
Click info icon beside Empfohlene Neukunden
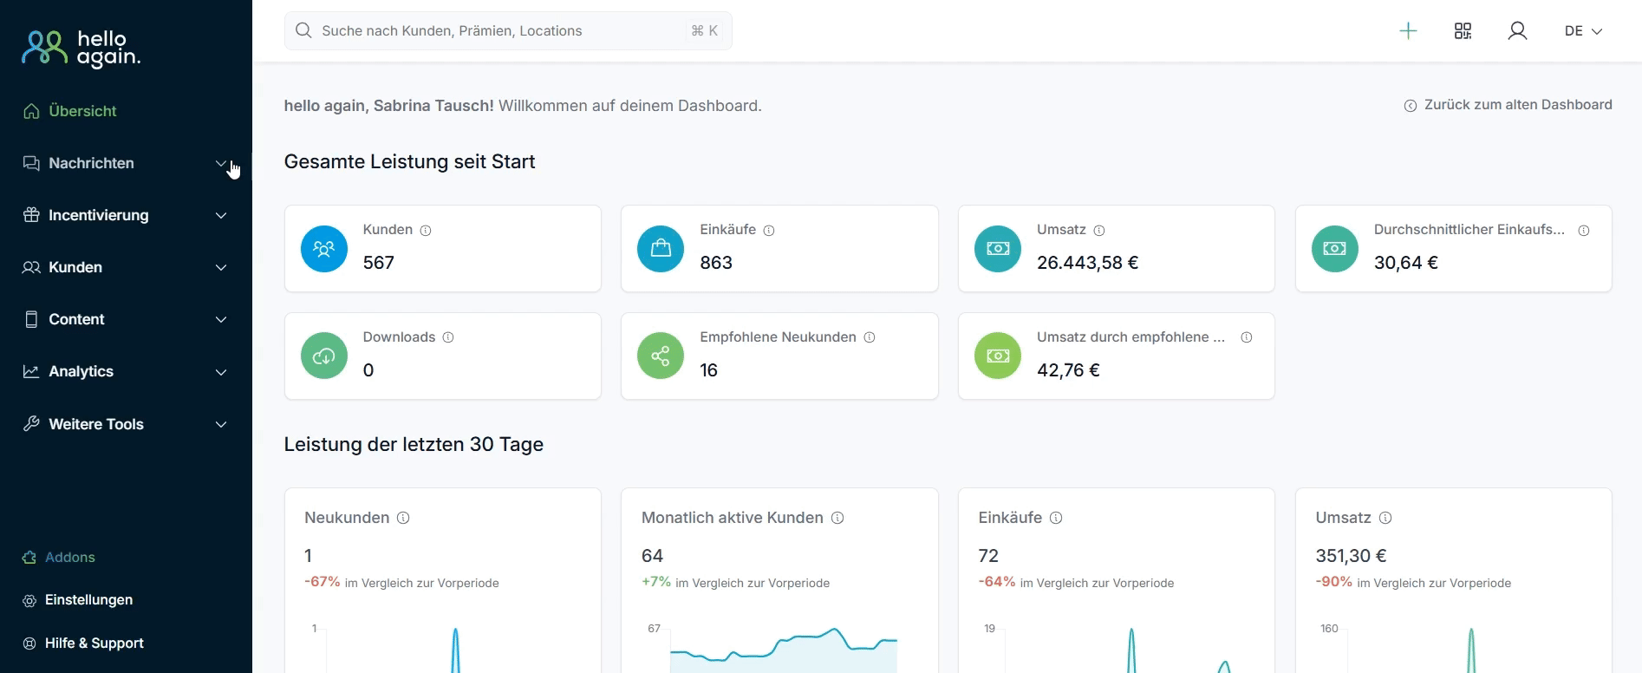coord(870,337)
